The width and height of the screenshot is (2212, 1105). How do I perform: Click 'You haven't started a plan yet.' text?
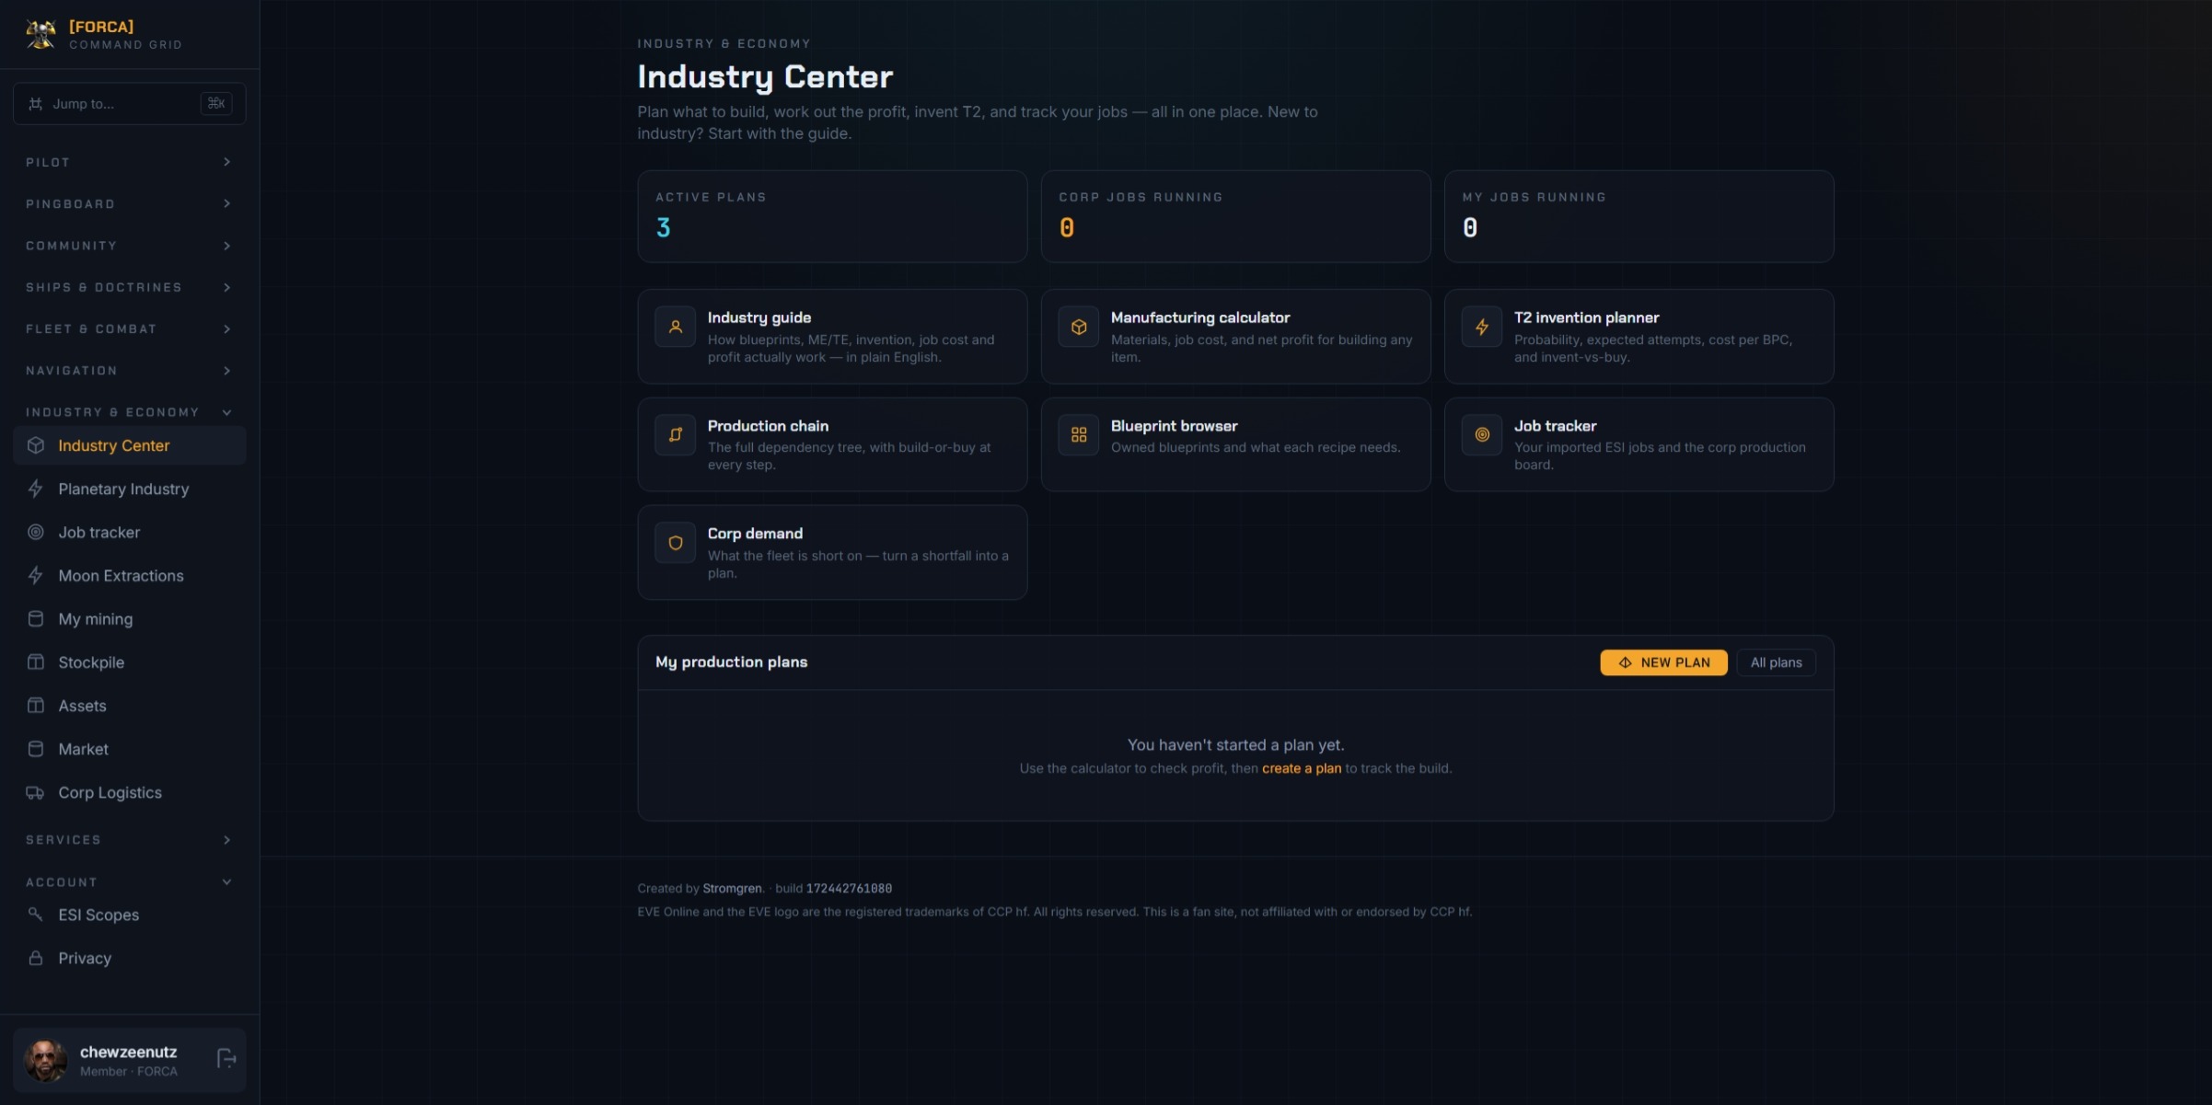point(1235,744)
